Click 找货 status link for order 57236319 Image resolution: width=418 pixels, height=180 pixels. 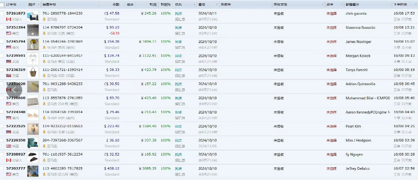click(178, 70)
